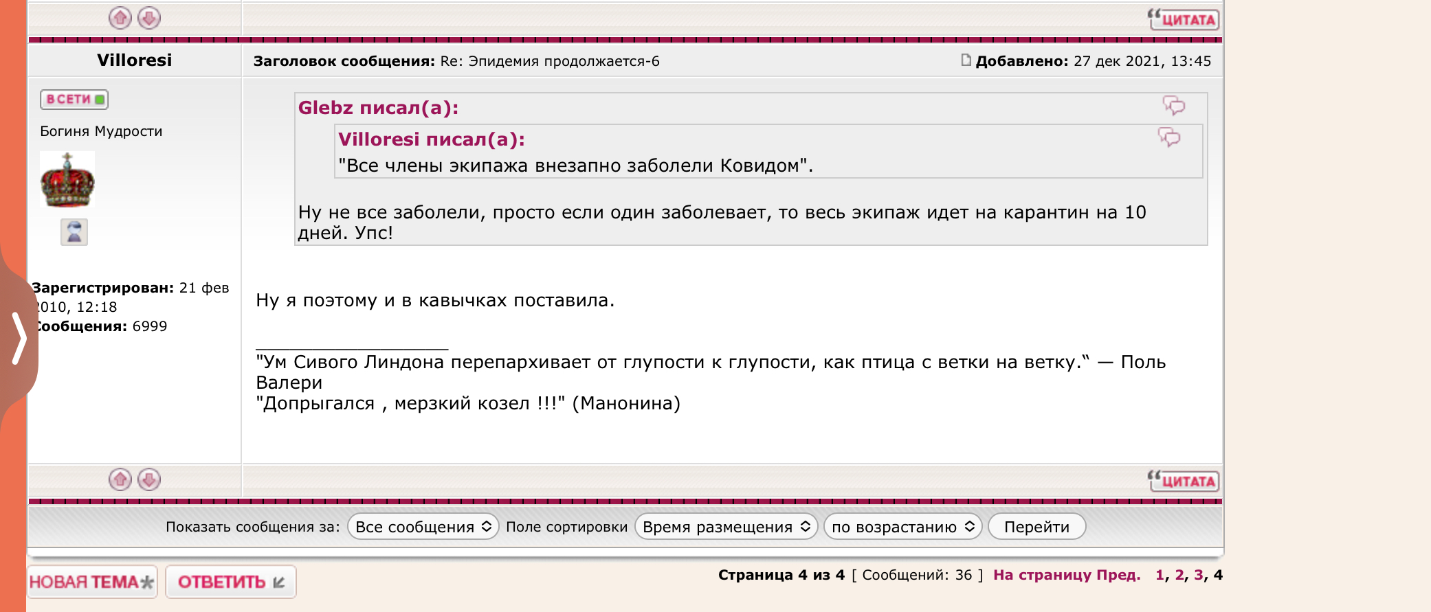Open the user profile icon under the crown avatar

click(74, 232)
